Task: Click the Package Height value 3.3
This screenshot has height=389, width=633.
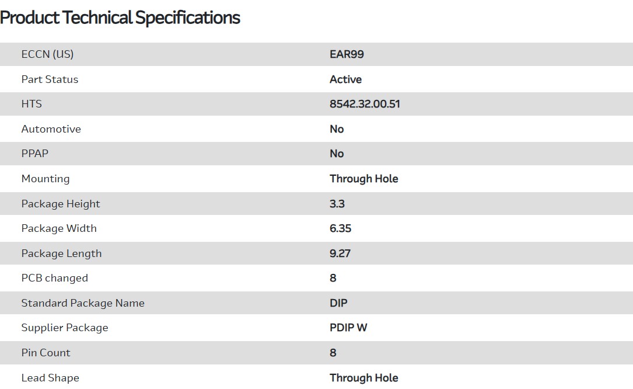Action: point(337,204)
